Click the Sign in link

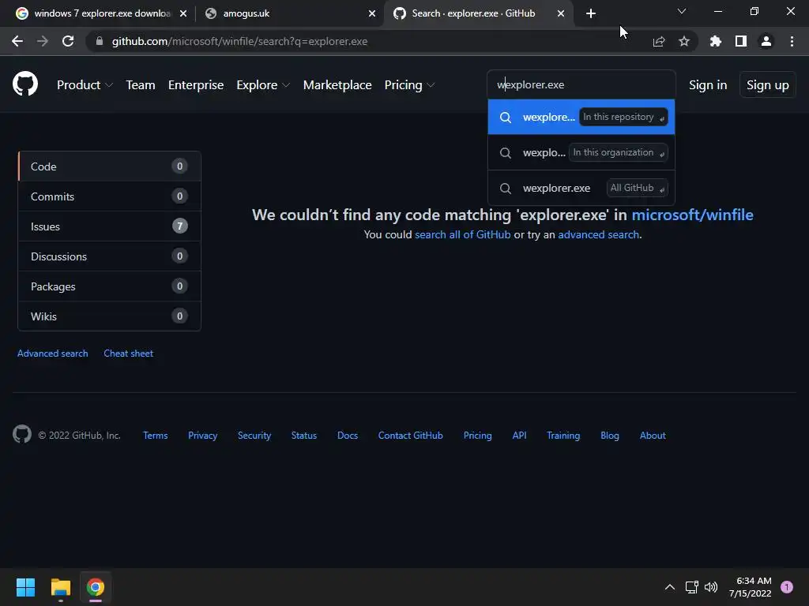(x=708, y=85)
